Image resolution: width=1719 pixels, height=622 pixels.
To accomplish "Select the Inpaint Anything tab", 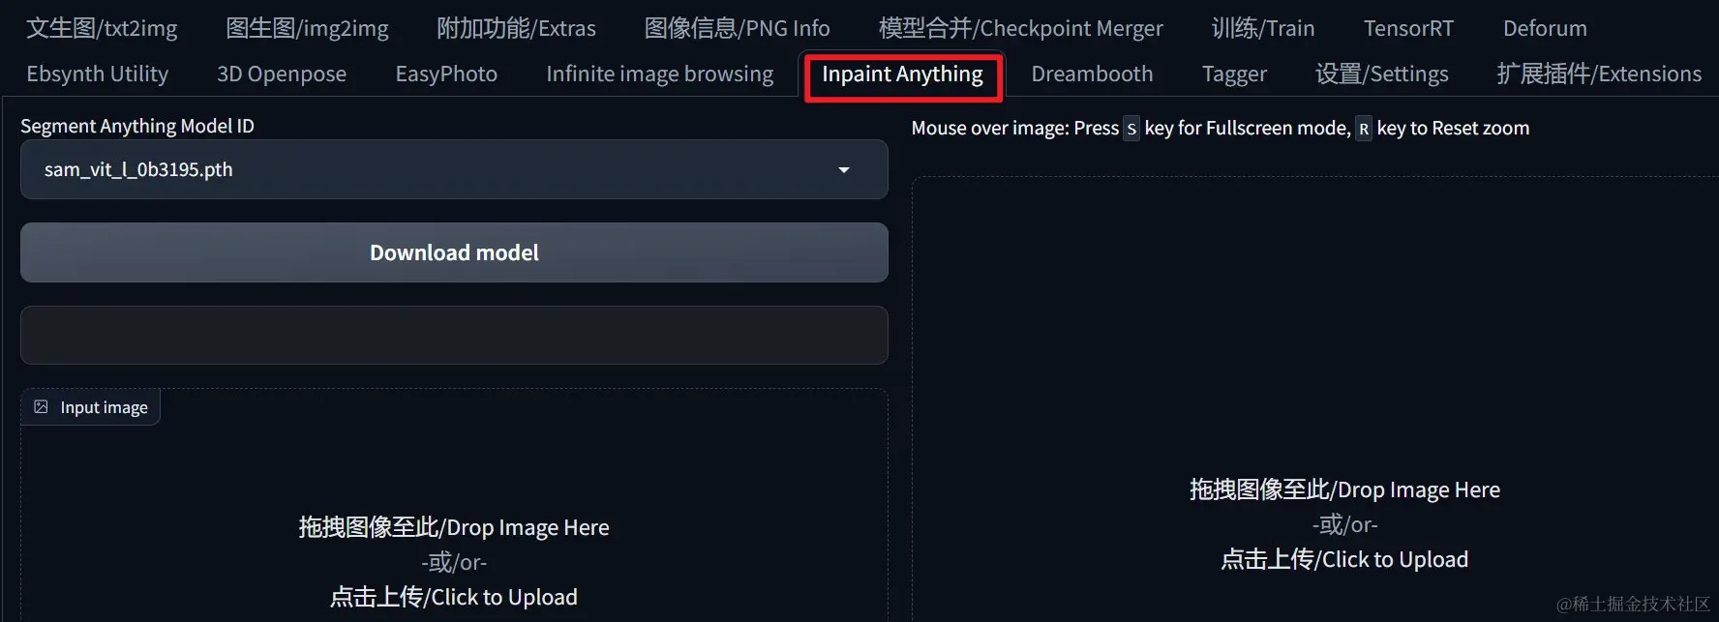I will tap(902, 74).
